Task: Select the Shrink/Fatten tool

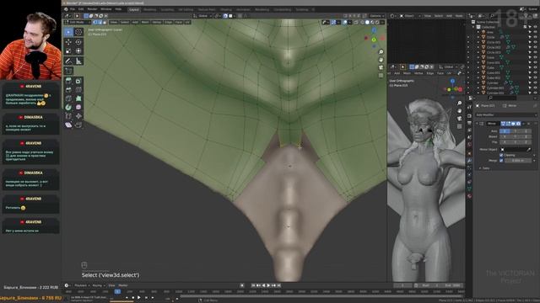Action: coord(78,116)
